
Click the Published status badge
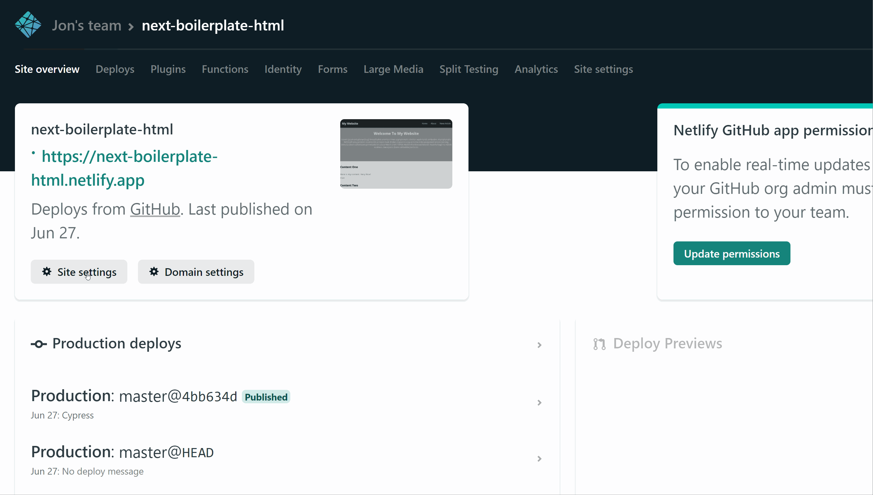click(266, 397)
